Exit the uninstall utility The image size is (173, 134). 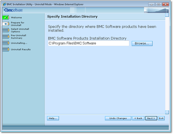161,118
